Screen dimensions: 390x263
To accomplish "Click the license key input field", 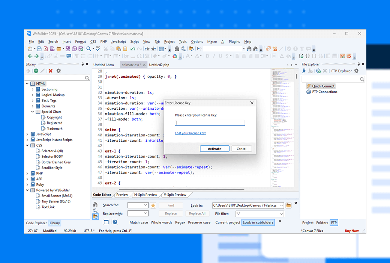I will [x=210, y=123].
